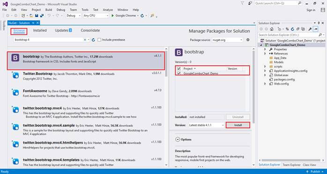Open the Debug configuration dropdown

click(74, 15)
